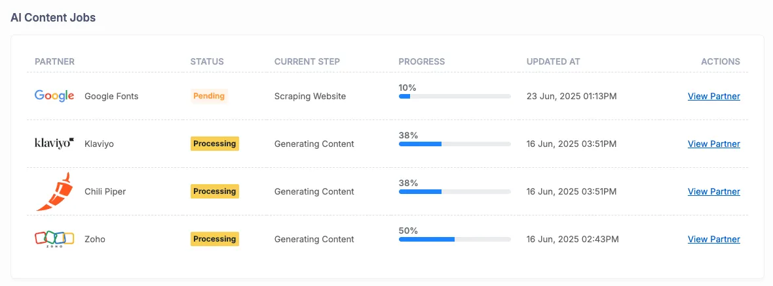The width and height of the screenshot is (773, 286).
Task: Click the Status column header
Action: [x=207, y=62]
